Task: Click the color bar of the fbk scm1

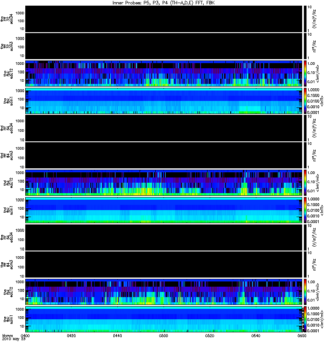Action: click(305, 319)
